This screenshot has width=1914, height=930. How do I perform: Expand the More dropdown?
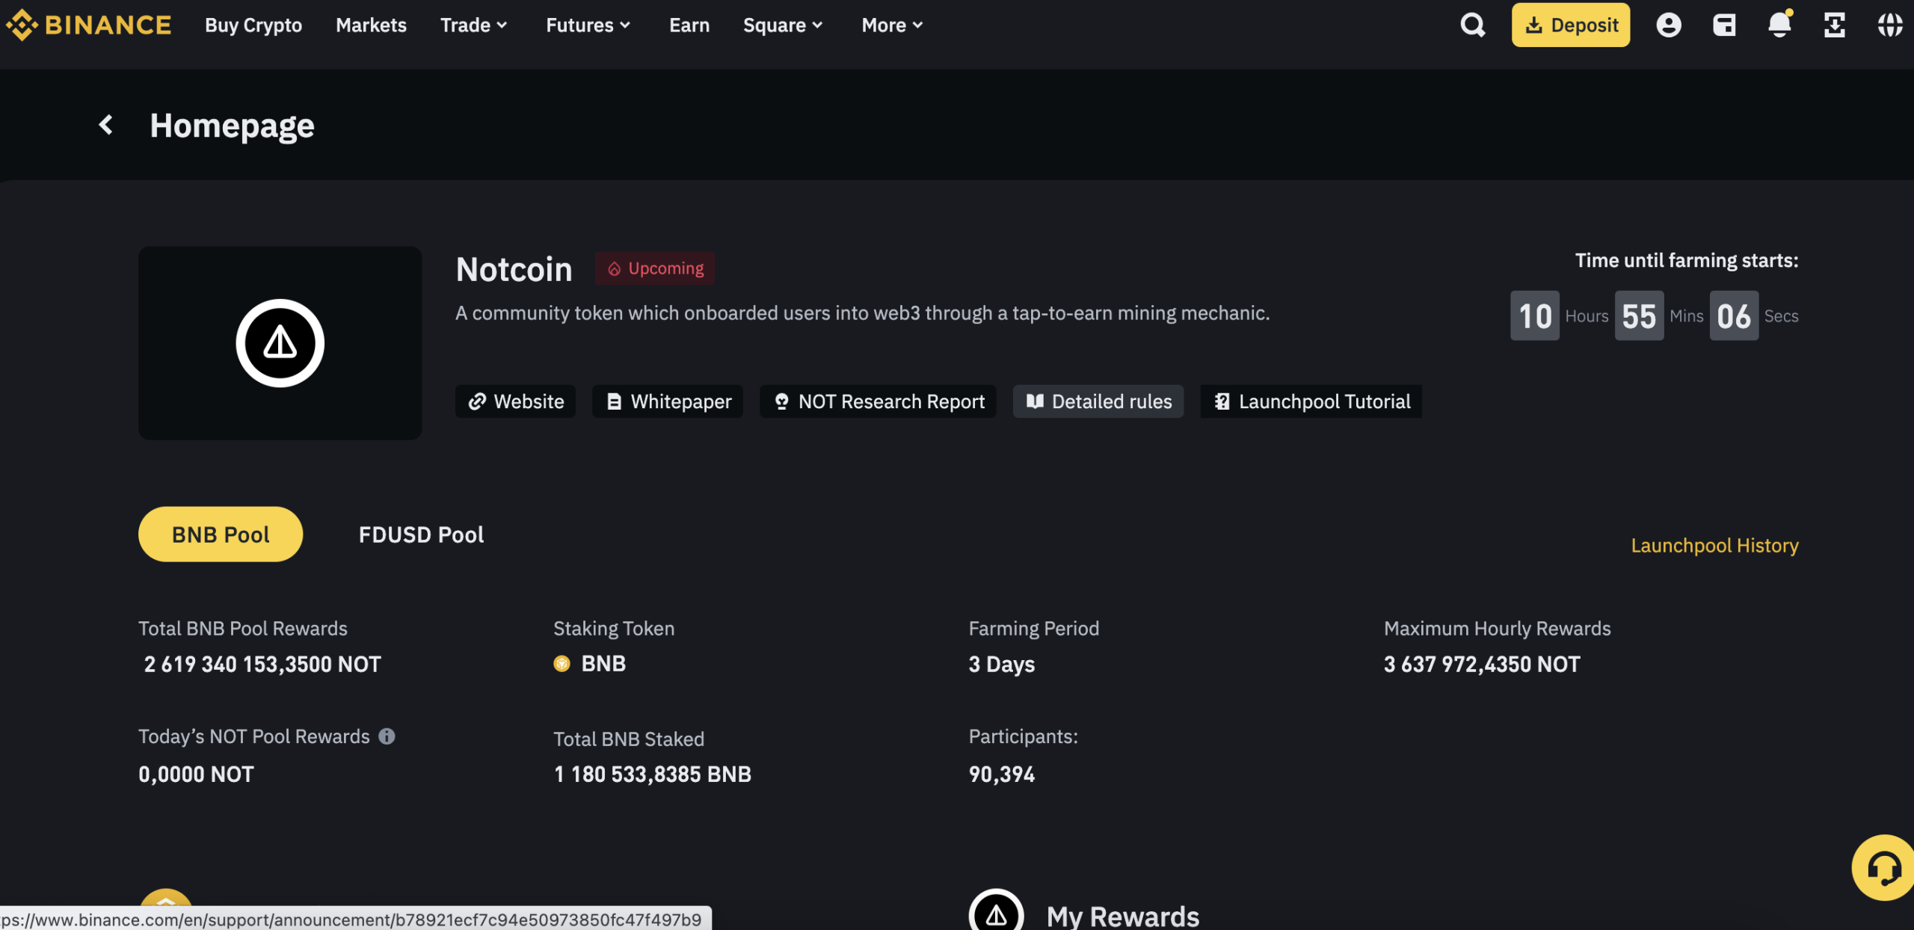click(892, 25)
